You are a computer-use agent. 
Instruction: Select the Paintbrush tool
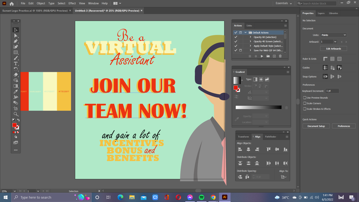point(16,58)
